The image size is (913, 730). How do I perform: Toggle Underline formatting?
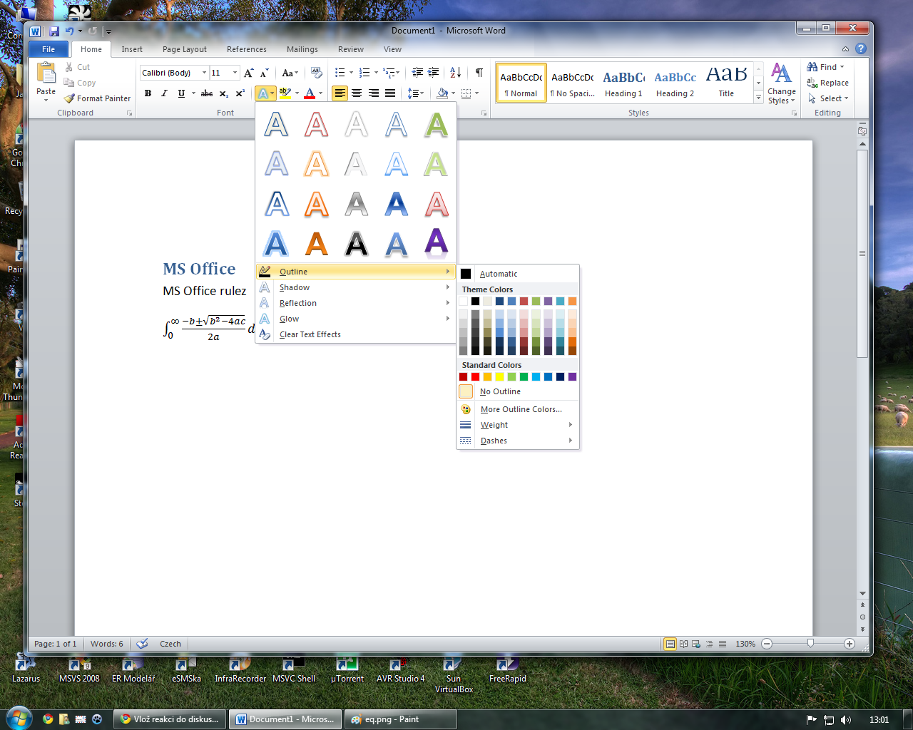[181, 93]
